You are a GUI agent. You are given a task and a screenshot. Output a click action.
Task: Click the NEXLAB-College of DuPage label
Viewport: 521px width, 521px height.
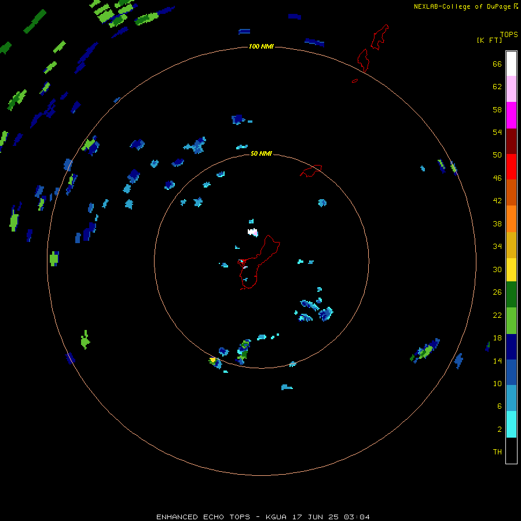[462, 6]
